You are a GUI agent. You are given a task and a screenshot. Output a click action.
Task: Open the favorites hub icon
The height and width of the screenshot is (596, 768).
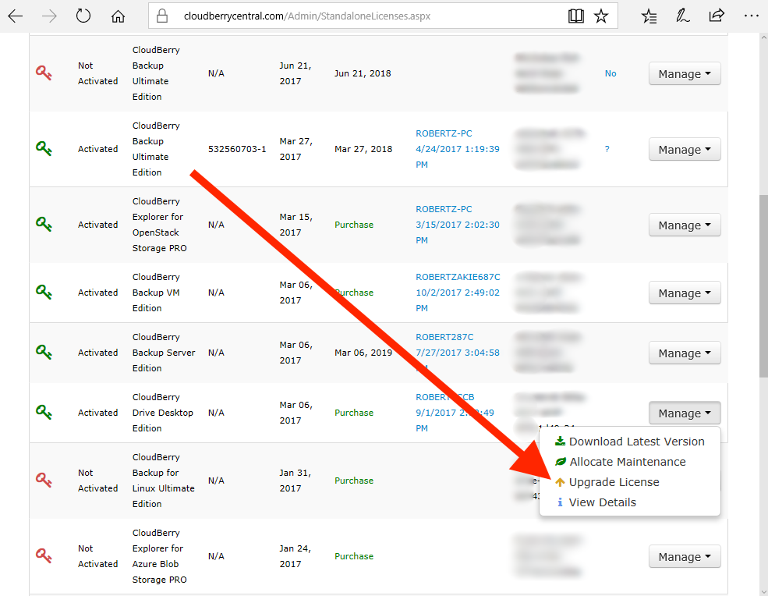pyautogui.click(x=649, y=16)
